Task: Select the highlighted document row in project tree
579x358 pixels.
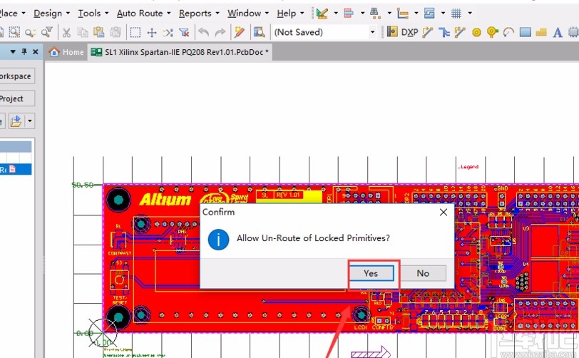Action: tap(16, 169)
